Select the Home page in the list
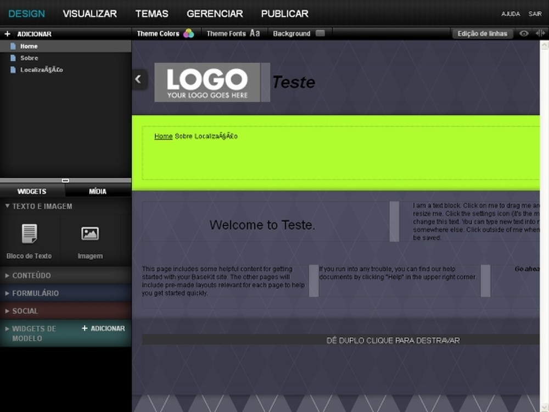Viewport: 549px width, 412px height. tap(65, 46)
